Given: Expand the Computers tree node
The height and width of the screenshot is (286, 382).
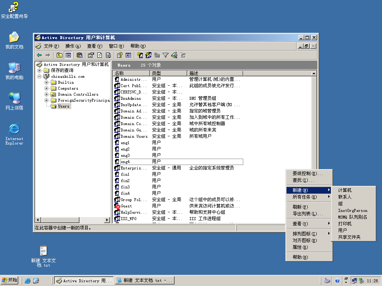Looking at the screenshot, I should click(x=46, y=88).
